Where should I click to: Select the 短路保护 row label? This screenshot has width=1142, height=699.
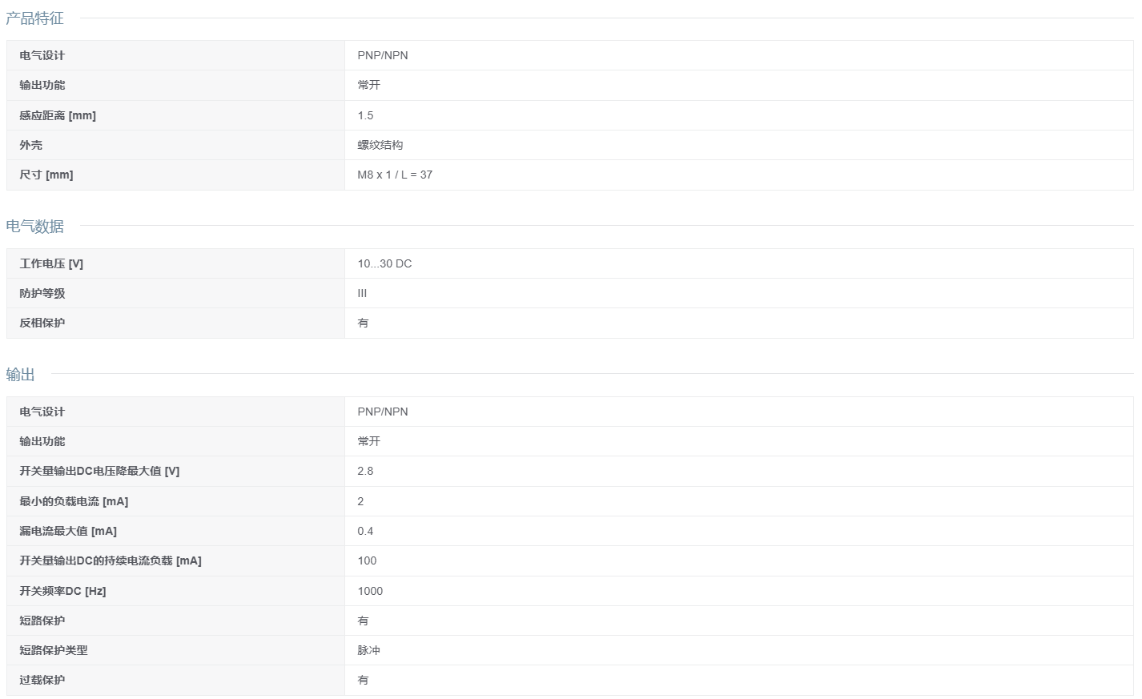[42, 621]
